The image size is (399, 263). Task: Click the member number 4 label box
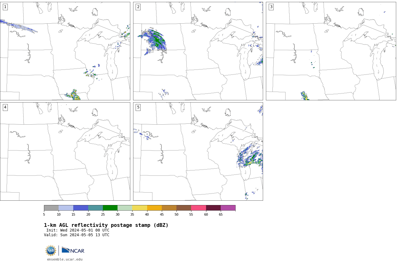pyautogui.click(x=5, y=107)
